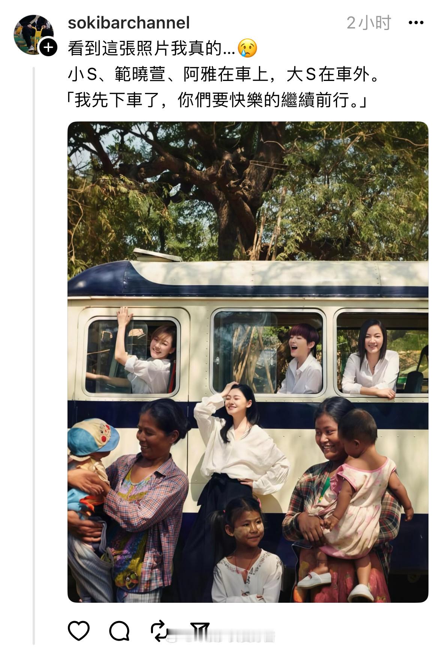The width and height of the screenshot is (442, 647).
Task: Tap the little girl in white dress
Action: click(246, 555)
